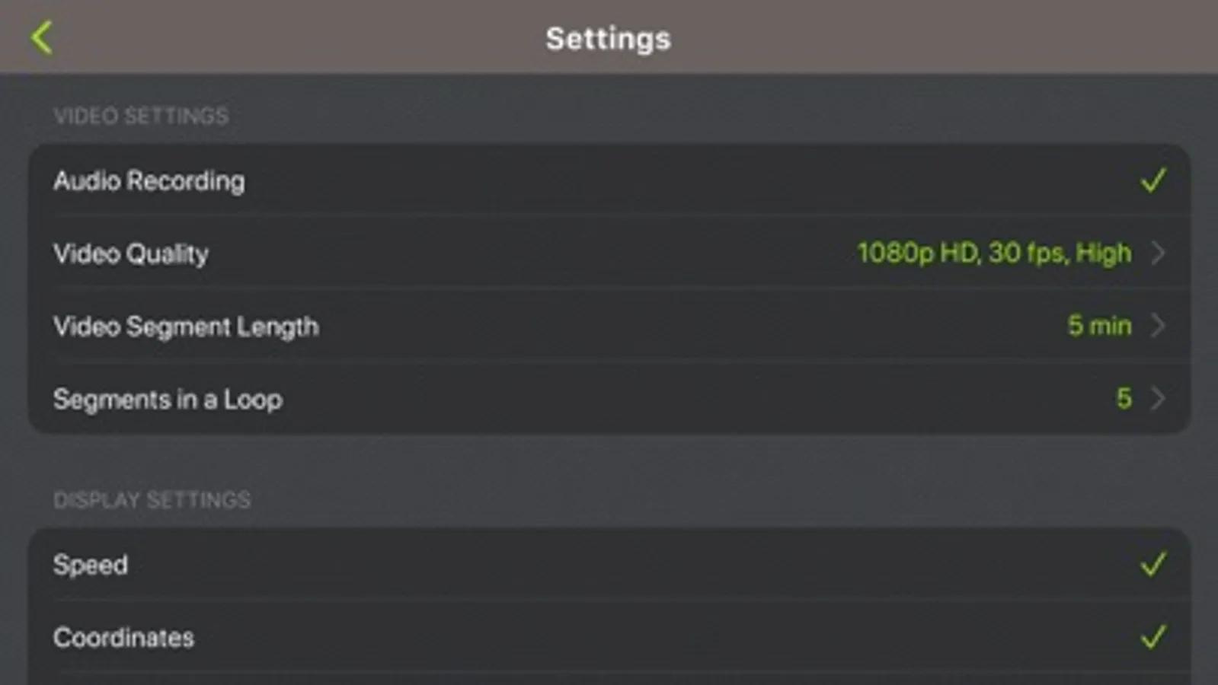Toggle the Audio Recording checkmark

(1152, 180)
